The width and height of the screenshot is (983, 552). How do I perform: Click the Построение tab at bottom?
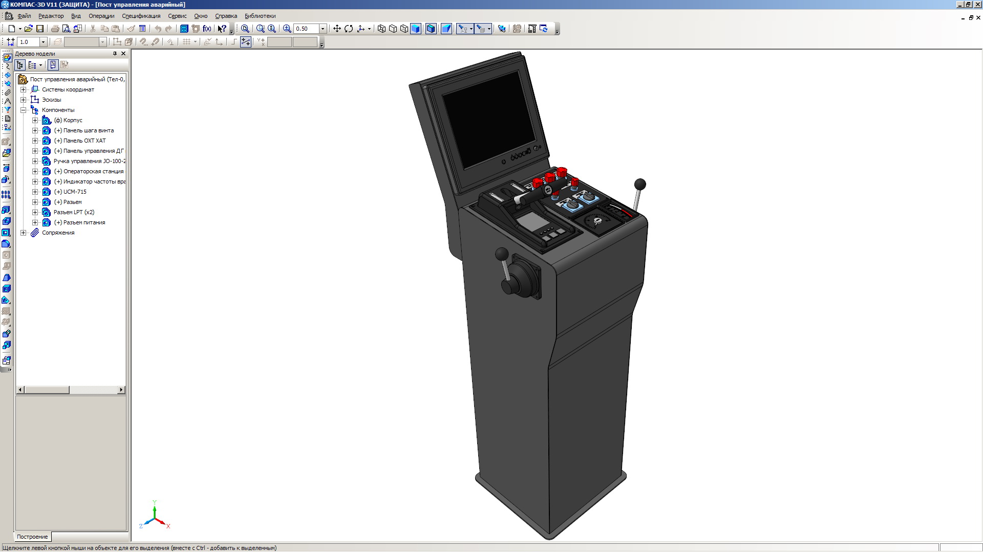(x=32, y=537)
